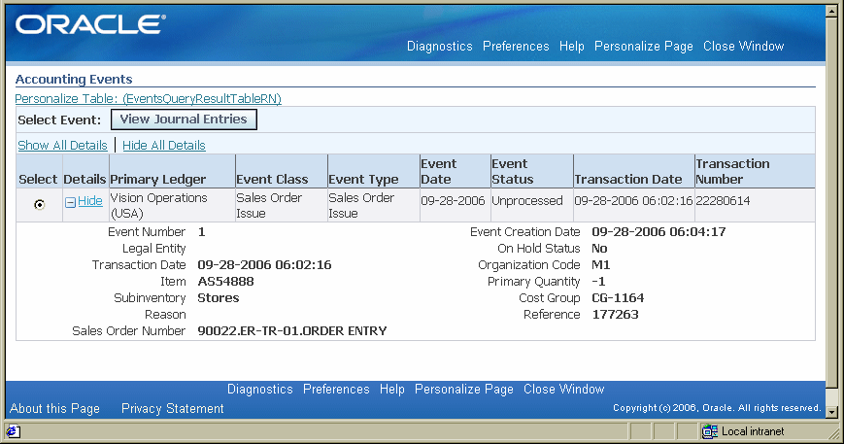The height and width of the screenshot is (444, 844).
Task: Open Privacy Statement link
Action: tap(173, 408)
